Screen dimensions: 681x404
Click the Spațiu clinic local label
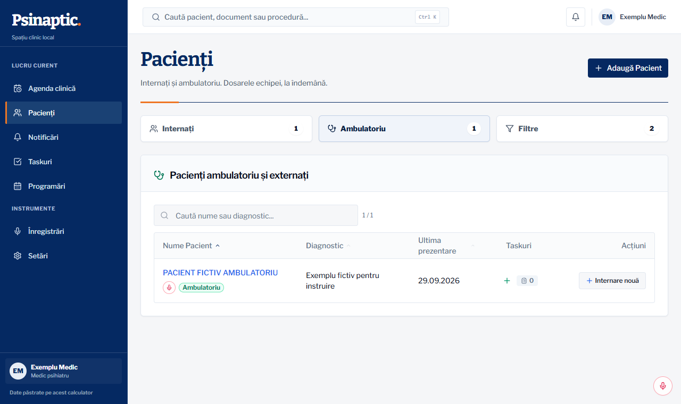(33, 38)
